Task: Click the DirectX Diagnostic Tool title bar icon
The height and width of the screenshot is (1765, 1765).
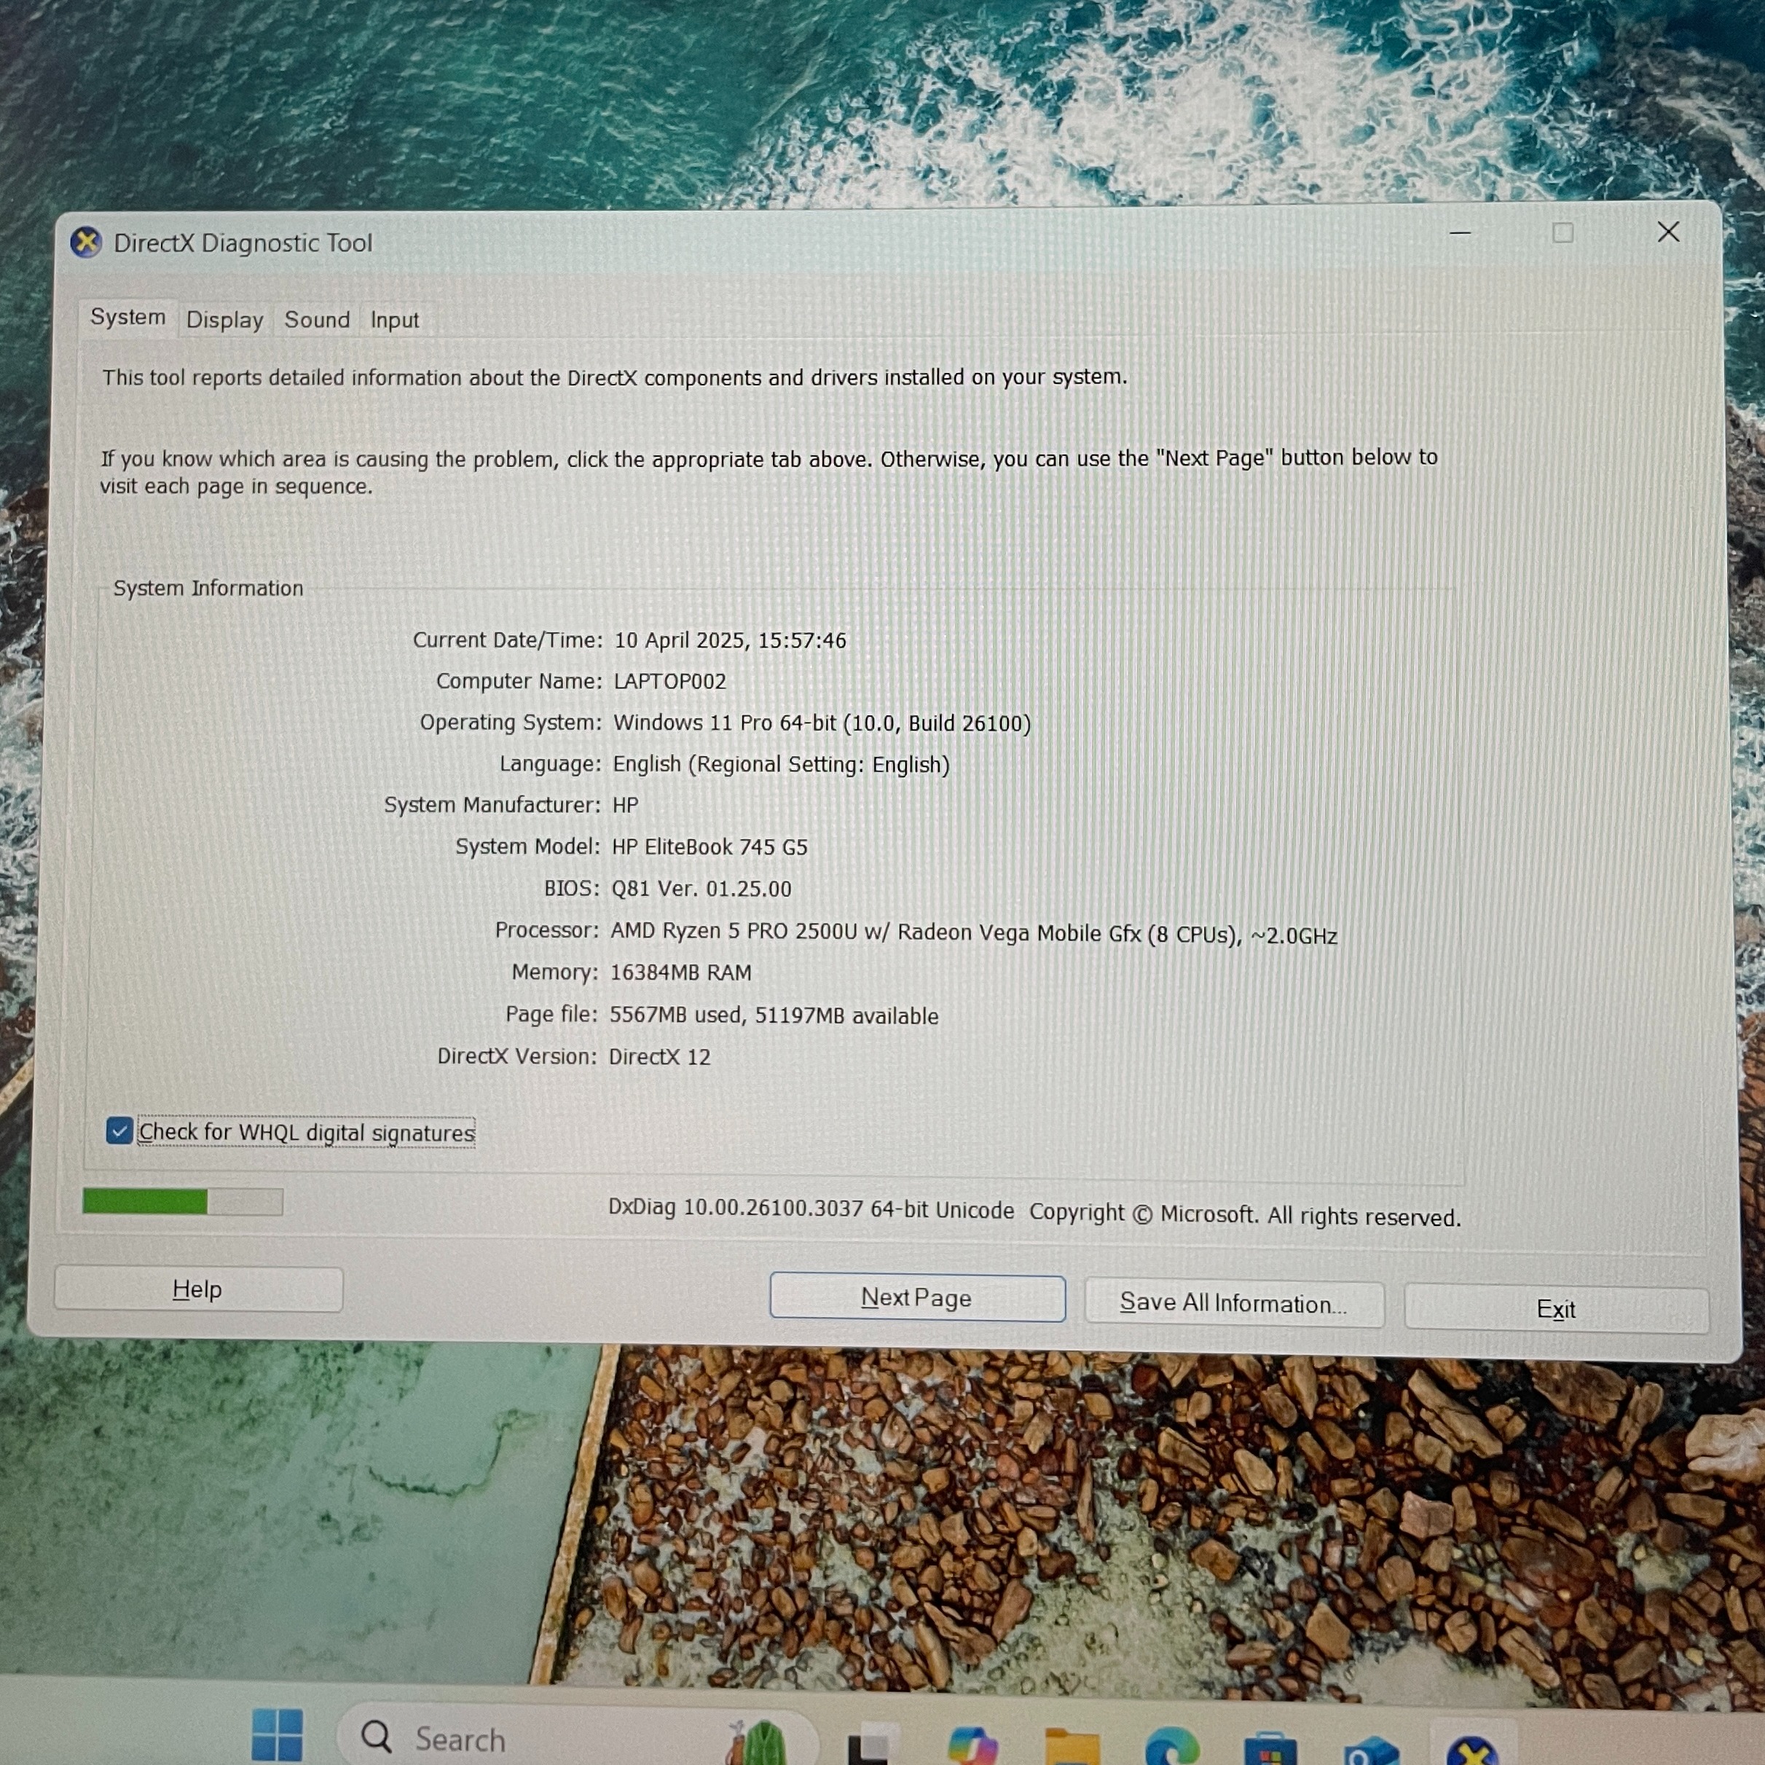Action: click(86, 243)
